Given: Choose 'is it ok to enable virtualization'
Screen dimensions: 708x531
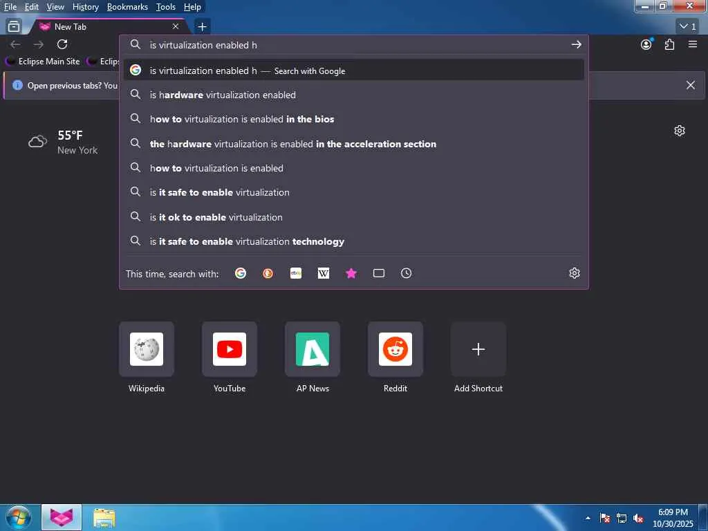Looking at the screenshot, I should [x=353, y=217].
